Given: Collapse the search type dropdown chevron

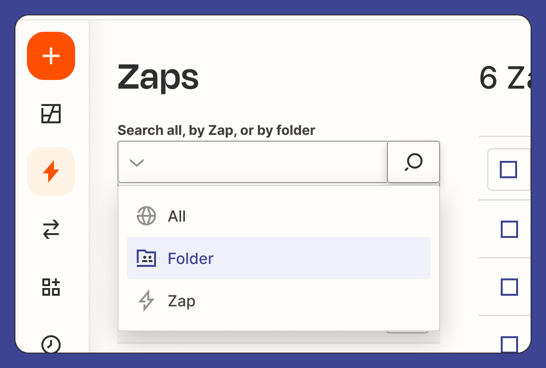Looking at the screenshot, I should (x=137, y=162).
